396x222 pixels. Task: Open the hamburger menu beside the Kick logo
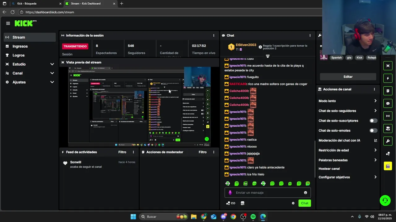tap(8, 23)
